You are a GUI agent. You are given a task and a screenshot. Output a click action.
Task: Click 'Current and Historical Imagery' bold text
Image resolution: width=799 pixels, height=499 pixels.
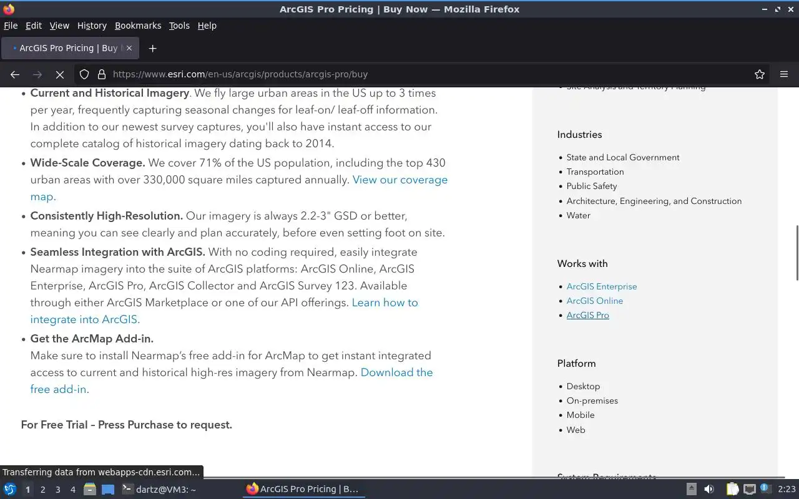pos(110,93)
